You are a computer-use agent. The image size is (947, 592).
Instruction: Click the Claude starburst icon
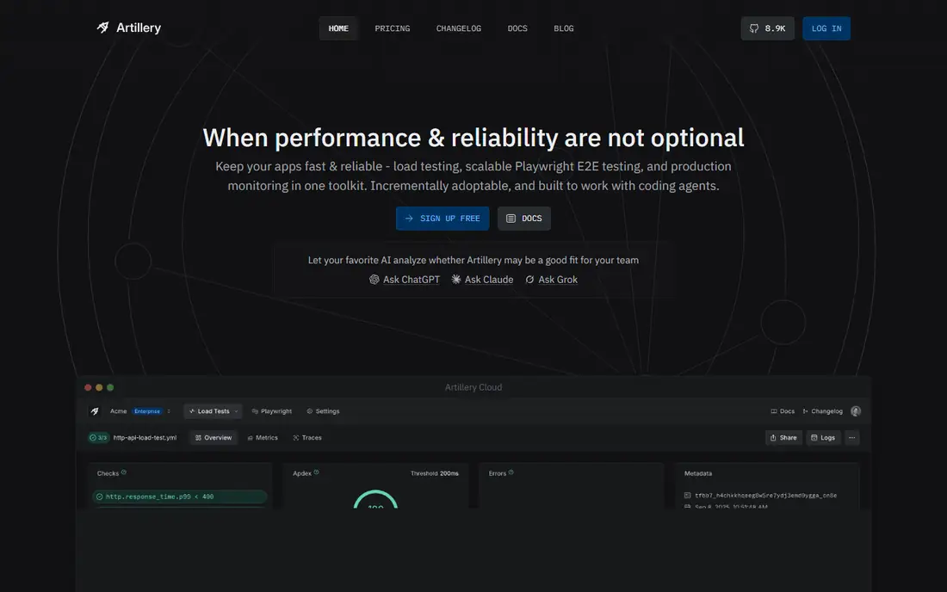coord(456,280)
